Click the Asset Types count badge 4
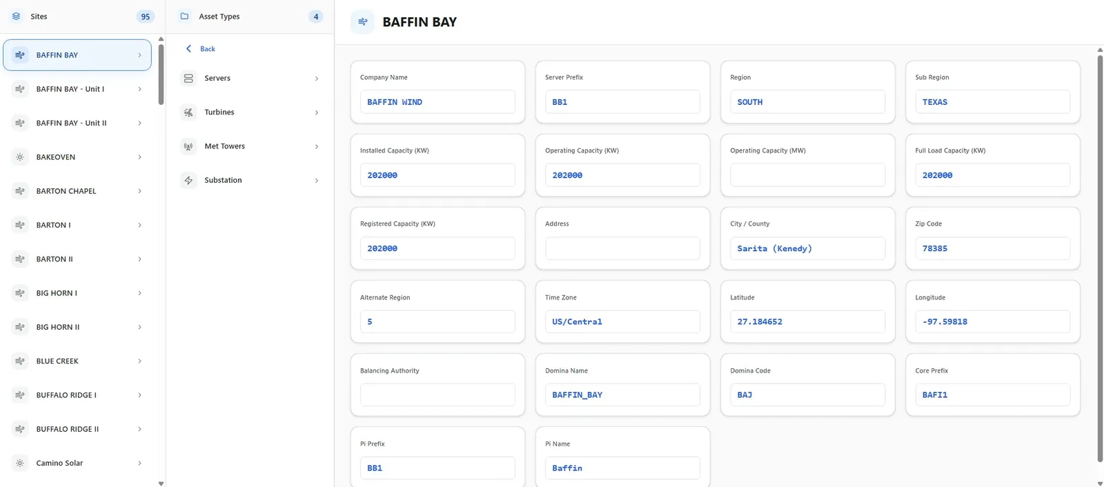This screenshot has width=1104, height=487. click(316, 17)
